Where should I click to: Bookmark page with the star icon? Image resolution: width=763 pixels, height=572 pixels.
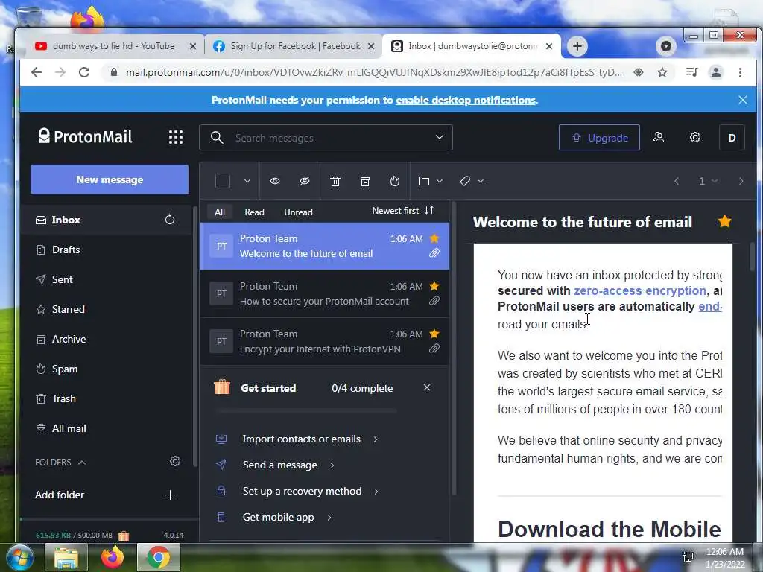[x=662, y=72]
